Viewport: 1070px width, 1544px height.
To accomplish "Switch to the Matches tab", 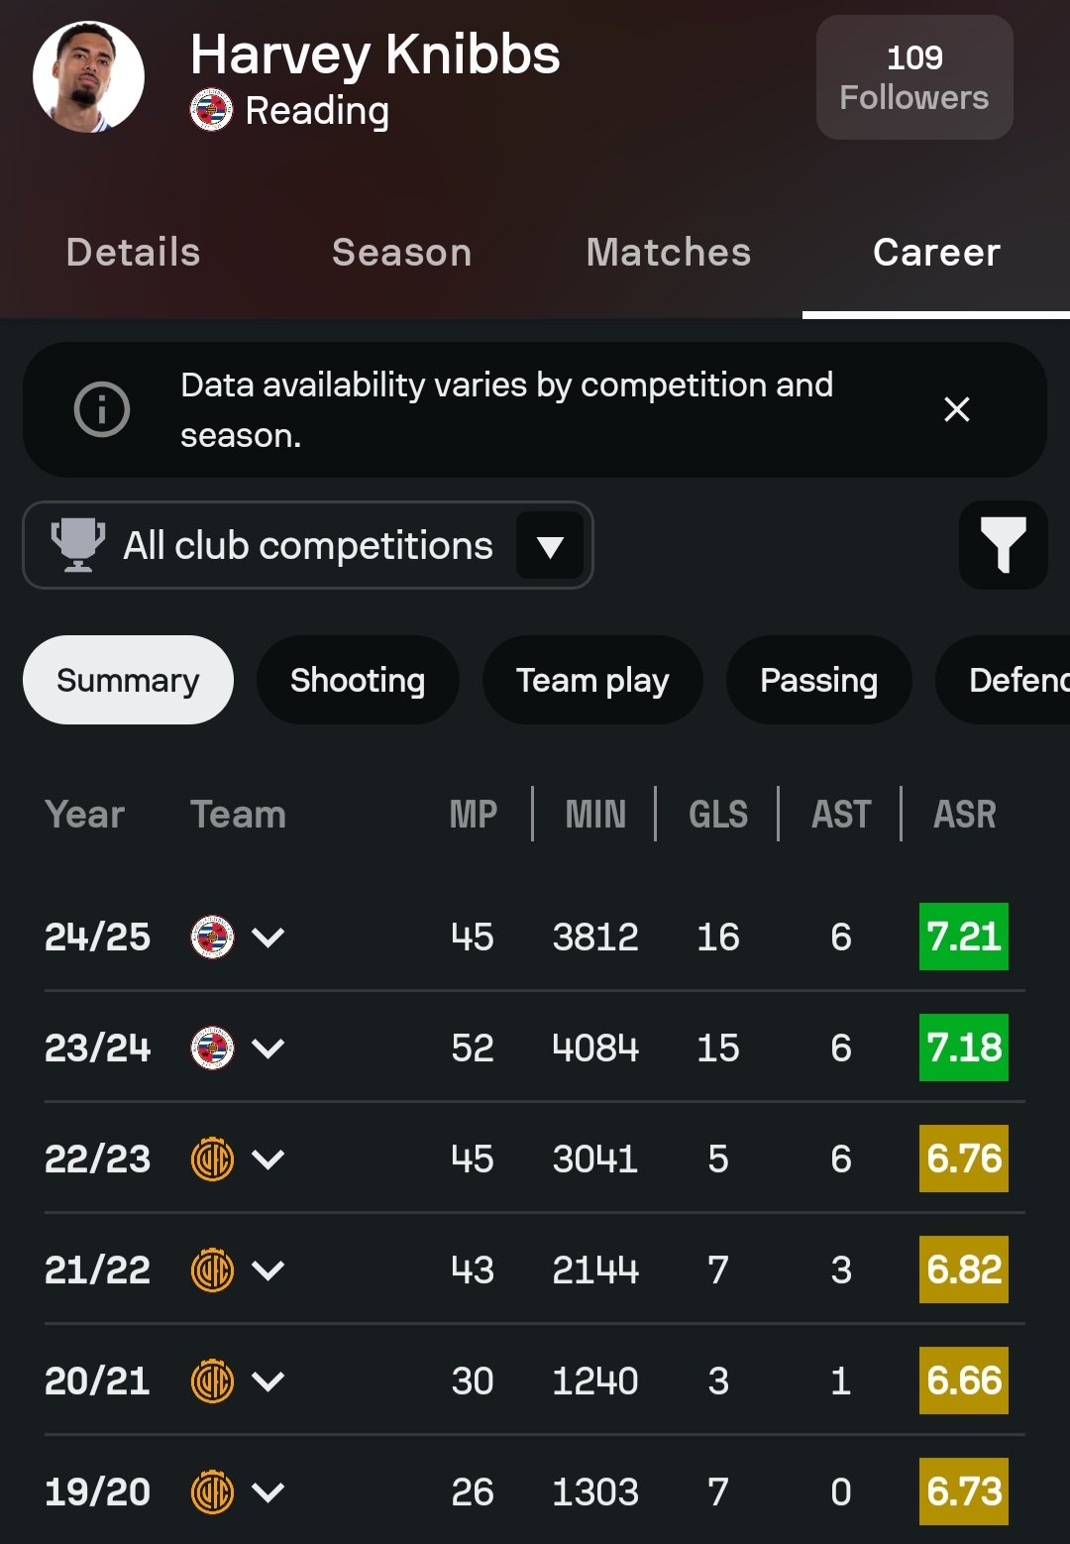I will (669, 253).
